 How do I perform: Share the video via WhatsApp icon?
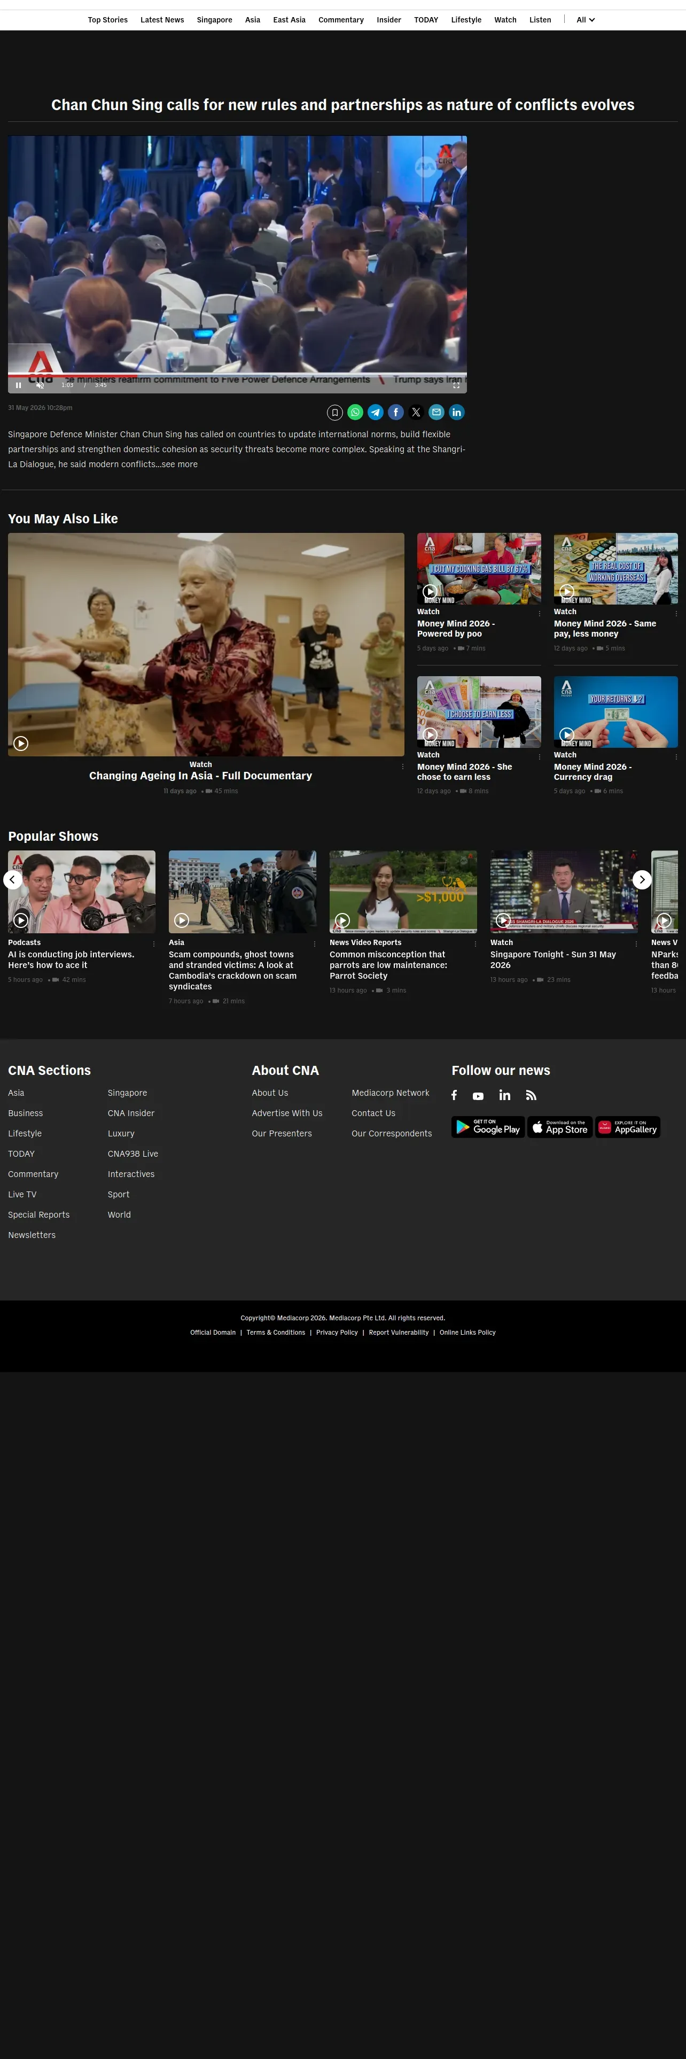pos(355,413)
